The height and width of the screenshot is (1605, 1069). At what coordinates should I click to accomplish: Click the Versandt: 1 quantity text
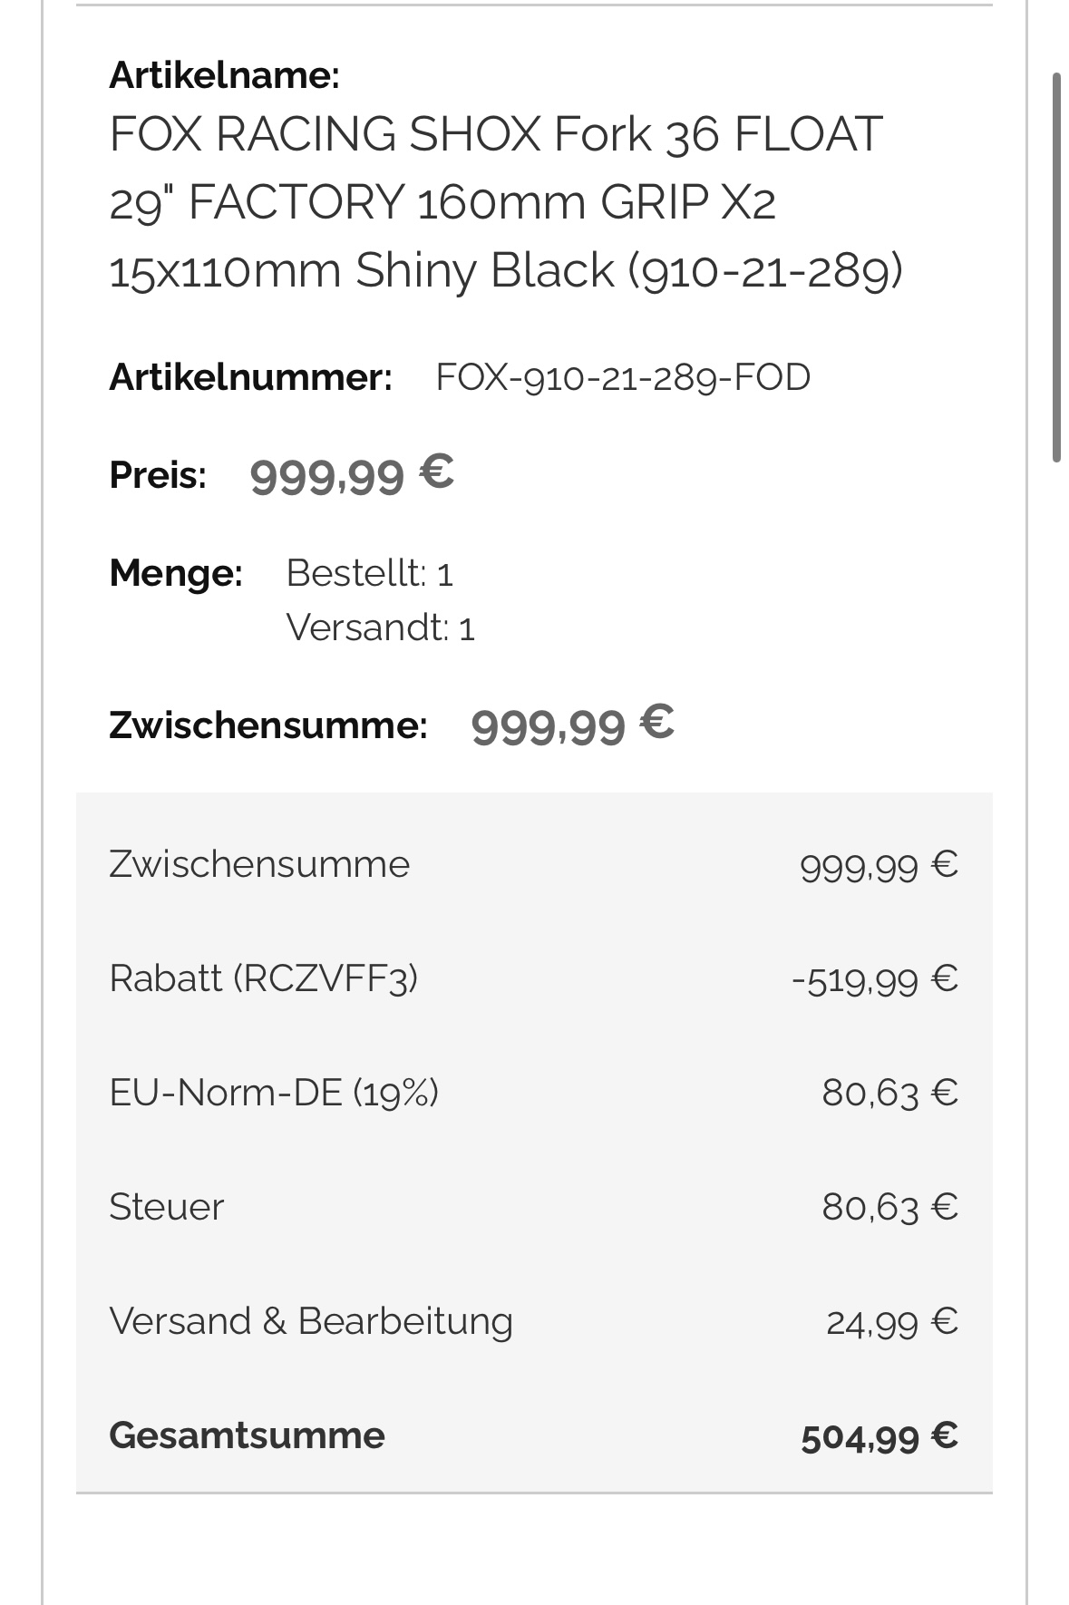tap(380, 627)
